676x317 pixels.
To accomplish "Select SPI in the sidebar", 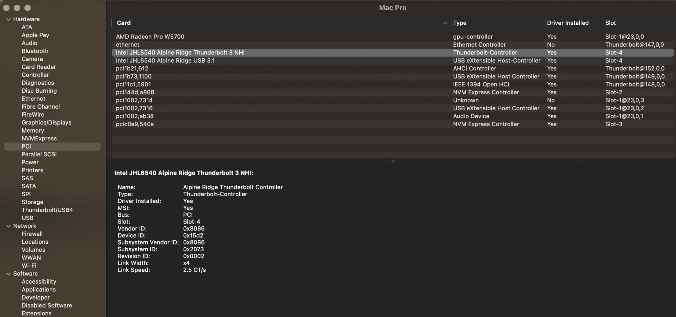I will tap(26, 194).
